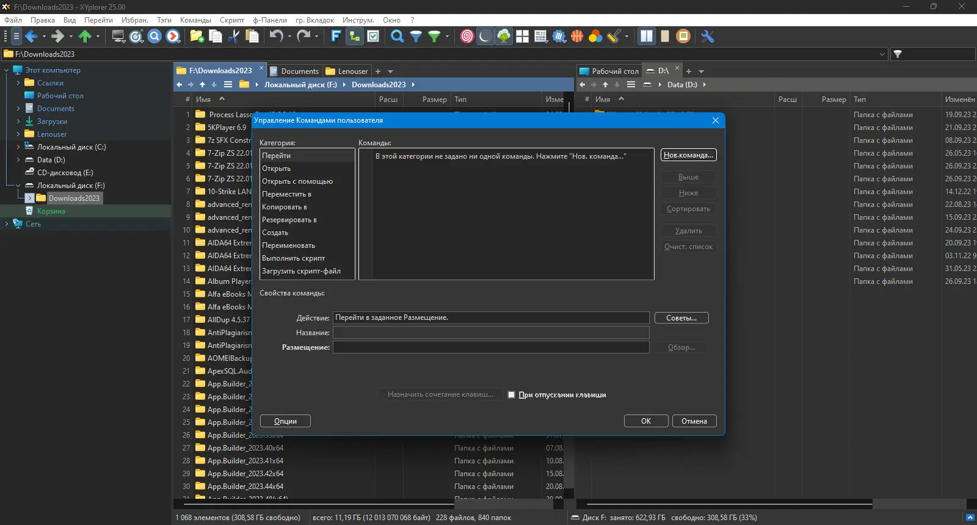Click the Нов.команда... button
Image resolution: width=977 pixels, height=525 pixels.
(689, 155)
